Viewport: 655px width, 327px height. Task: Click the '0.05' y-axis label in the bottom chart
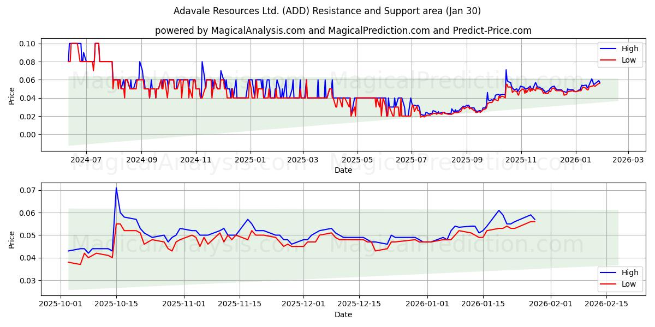coord(28,235)
